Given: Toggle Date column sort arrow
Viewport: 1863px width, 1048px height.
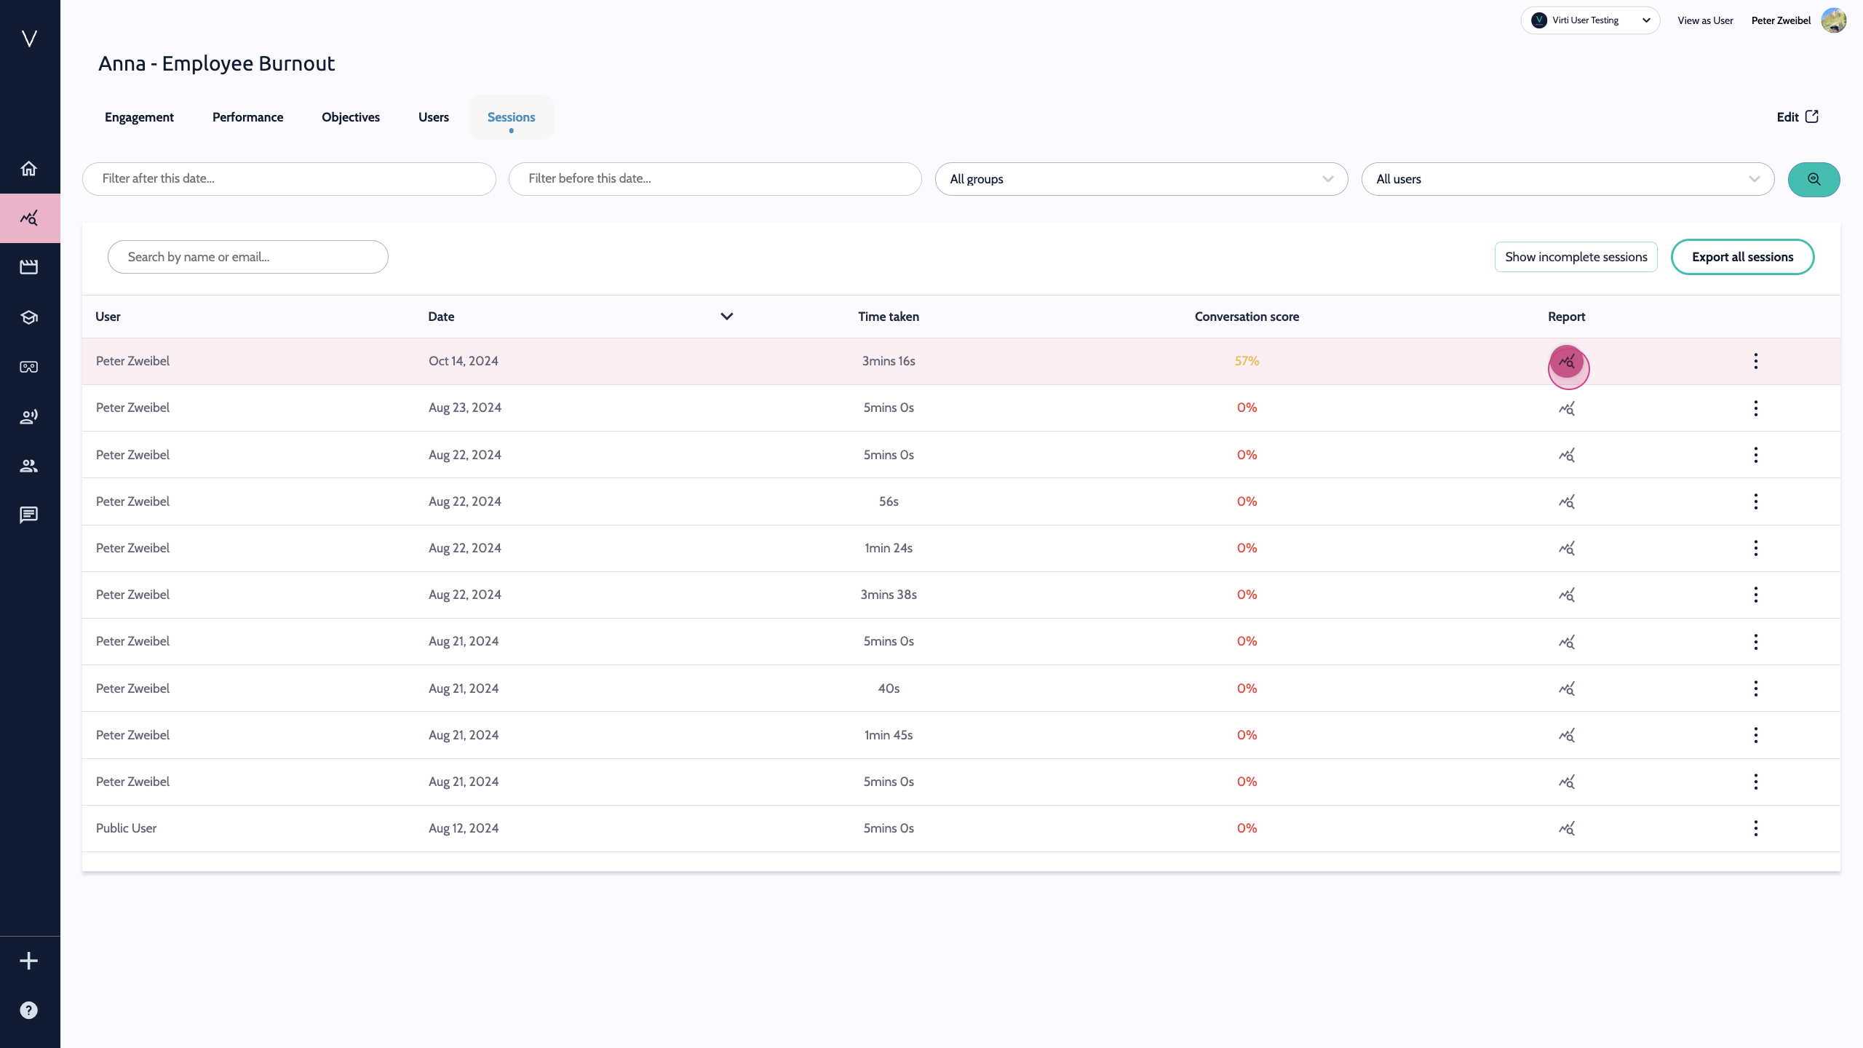Looking at the screenshot, I should coord(726,317).
